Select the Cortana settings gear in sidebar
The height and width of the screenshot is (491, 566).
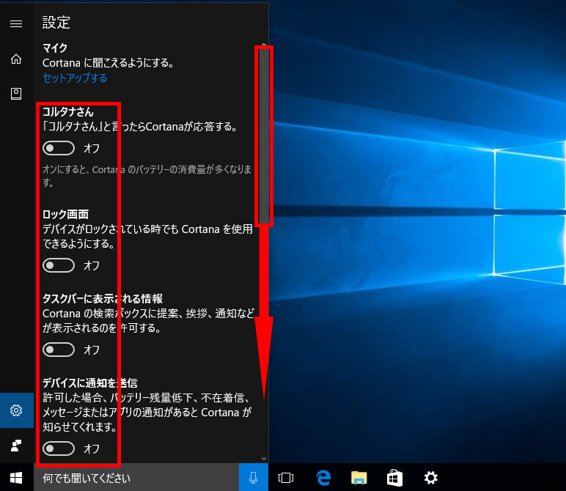tap(16, 410)
